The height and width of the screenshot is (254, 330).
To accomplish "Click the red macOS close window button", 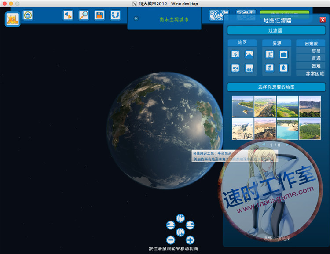I will 4,4.
